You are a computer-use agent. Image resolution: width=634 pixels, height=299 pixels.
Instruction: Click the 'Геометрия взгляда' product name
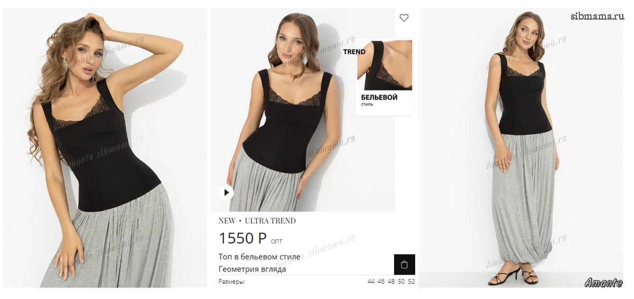[x=253, y=269]
